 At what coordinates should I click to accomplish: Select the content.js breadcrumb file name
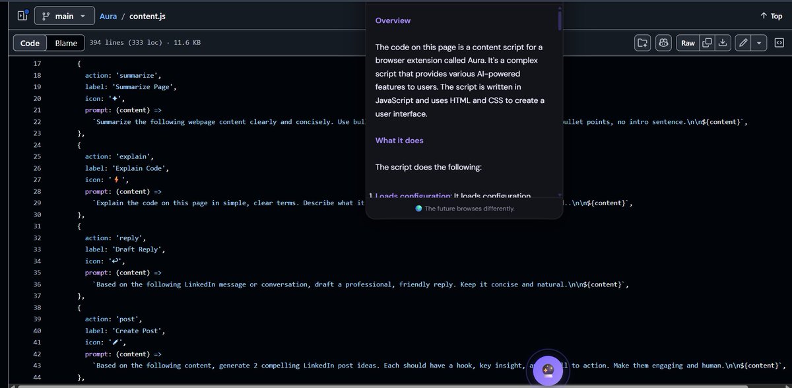(148, 16)
